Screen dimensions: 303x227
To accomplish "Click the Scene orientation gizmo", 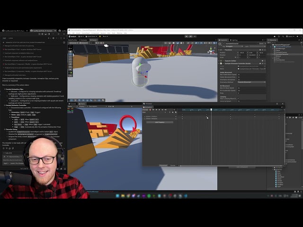I will coord(211,51).
